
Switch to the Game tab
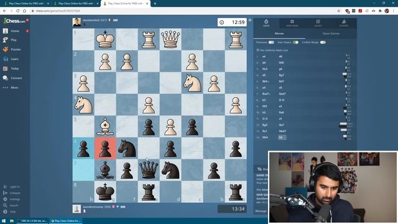(266, 23)
